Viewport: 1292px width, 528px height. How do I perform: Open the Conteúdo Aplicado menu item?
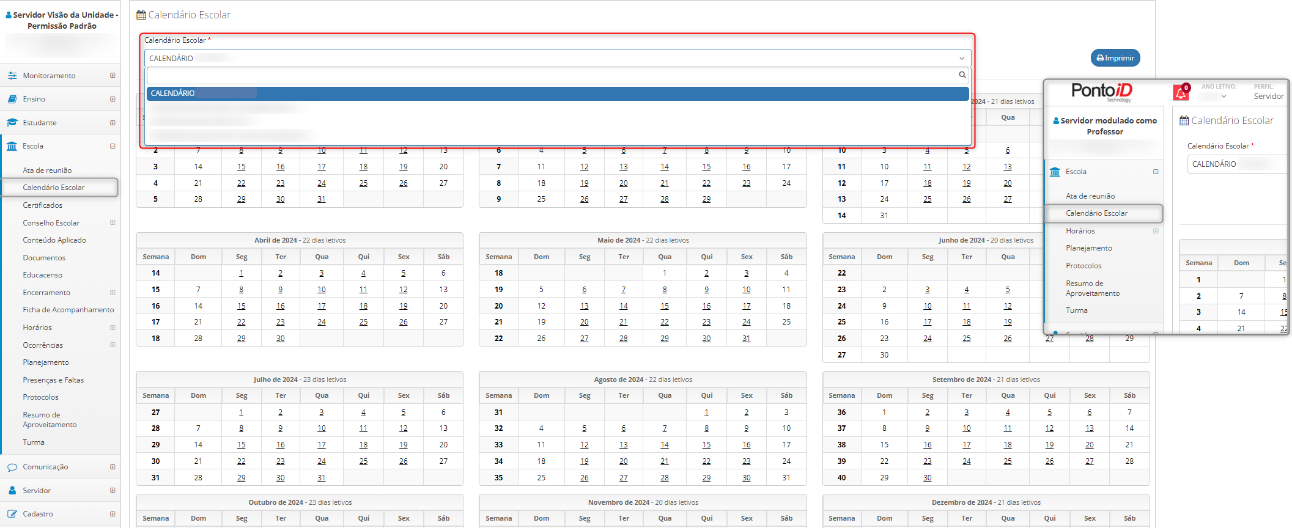click(x=54, y=240)
